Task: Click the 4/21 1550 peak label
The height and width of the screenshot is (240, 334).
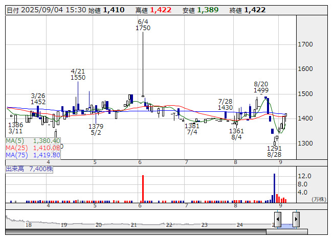Action: (78, 74)
